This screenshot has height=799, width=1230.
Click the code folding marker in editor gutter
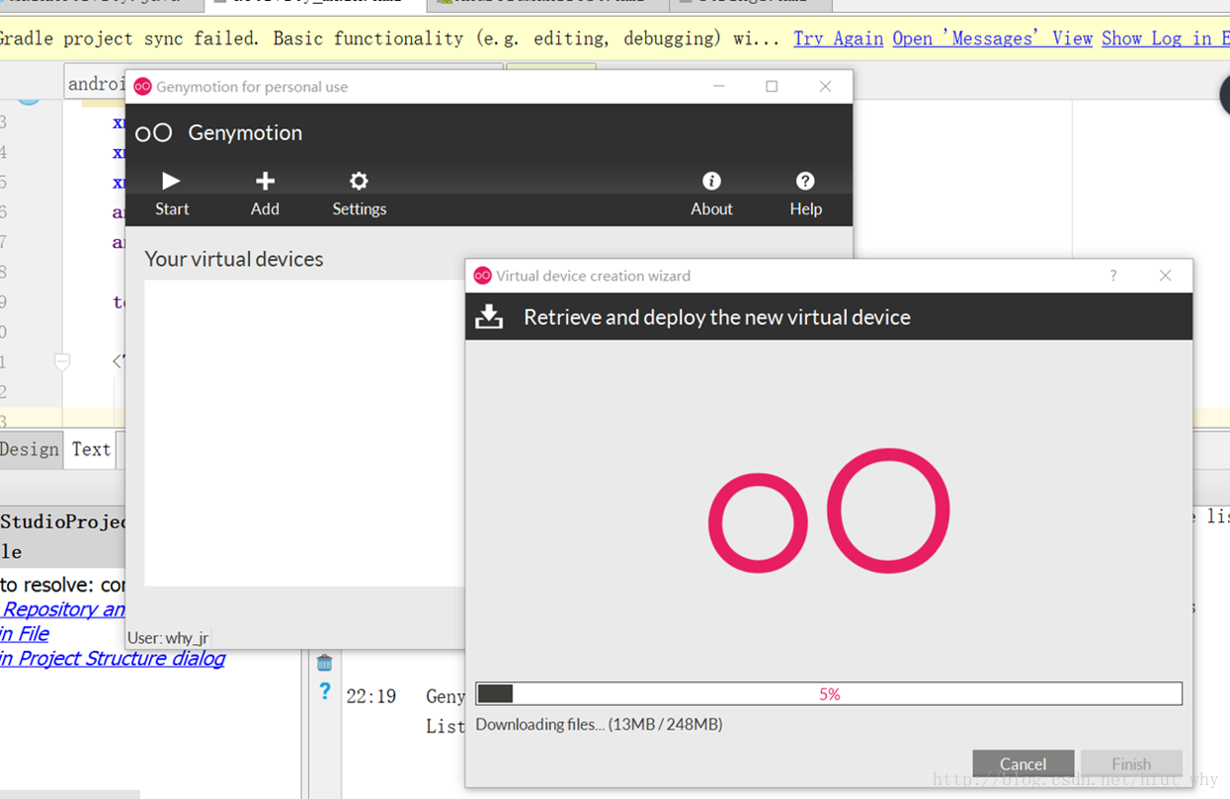click(x=62, y=362)
